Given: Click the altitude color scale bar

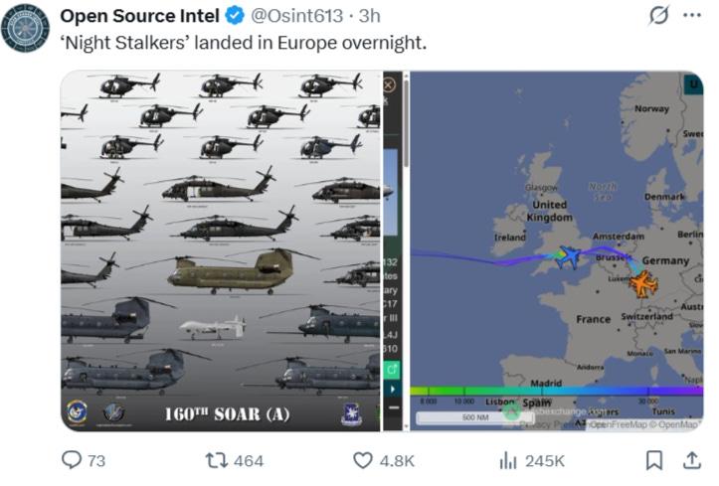Looking at the screenshot, I should pos(555,391).
